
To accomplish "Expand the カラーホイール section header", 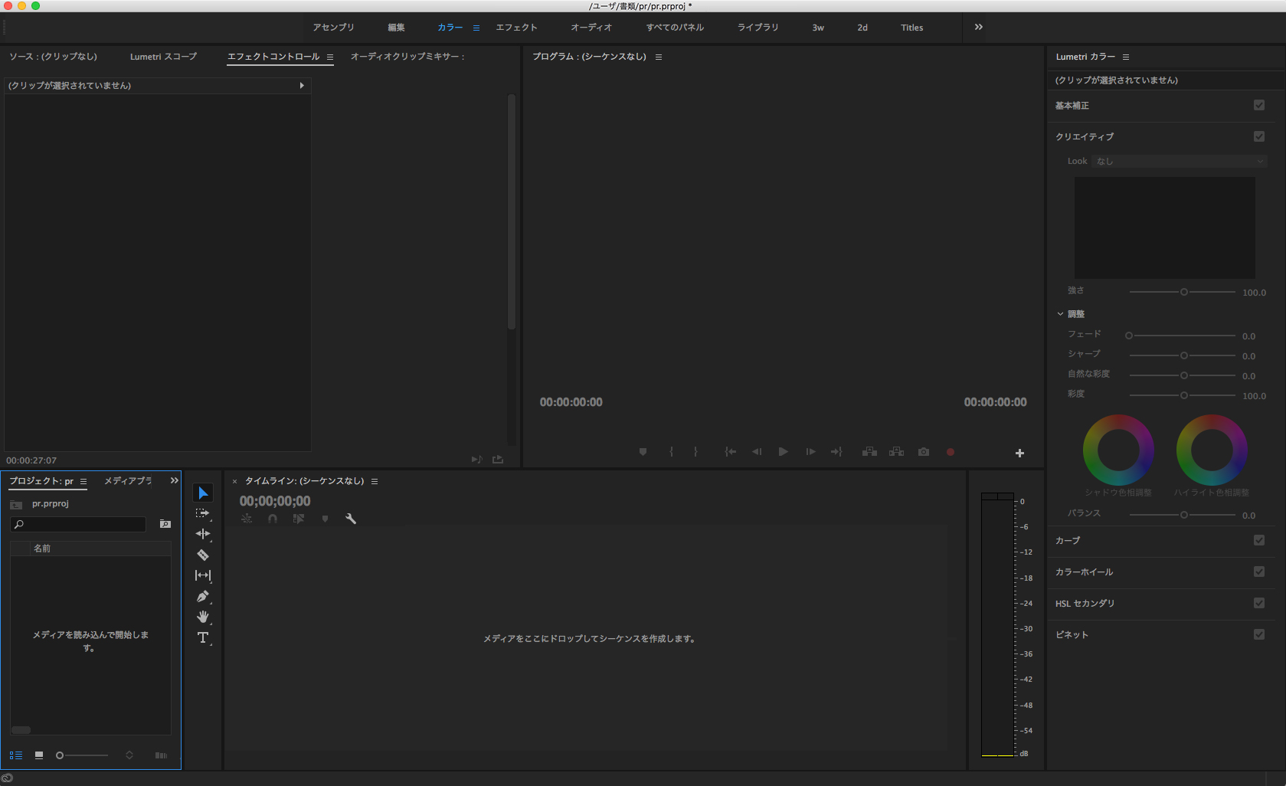I will click(1084, 571).
